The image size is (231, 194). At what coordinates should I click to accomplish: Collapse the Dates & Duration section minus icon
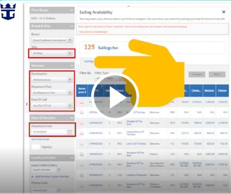click(72, 118)
